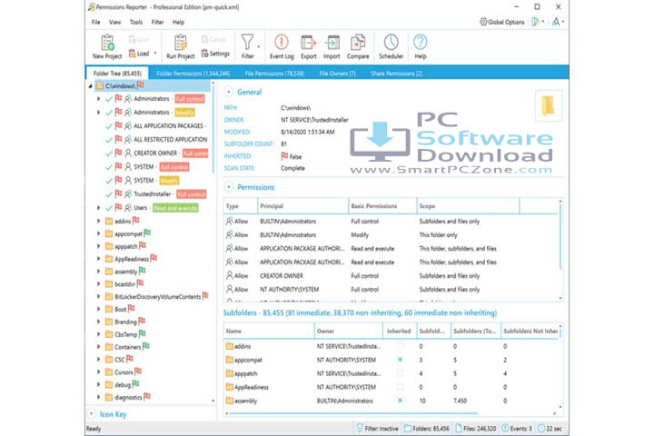Viewport: 654px width, 436px height.
Task: Click the Filter: Inactive status bar item
Action: [x=378, y=429]
